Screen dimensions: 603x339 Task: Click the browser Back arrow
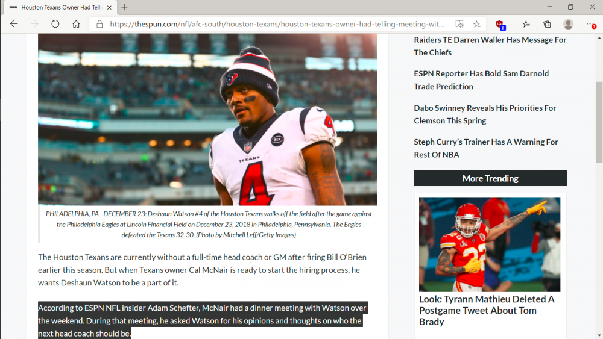pyautogui.click(x=14, y=24)
